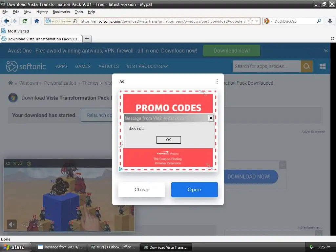The width and height of the screenshot is (336, 252).
Task: Click the Close button in the ad dialog
Action: (x=141, y=190)
